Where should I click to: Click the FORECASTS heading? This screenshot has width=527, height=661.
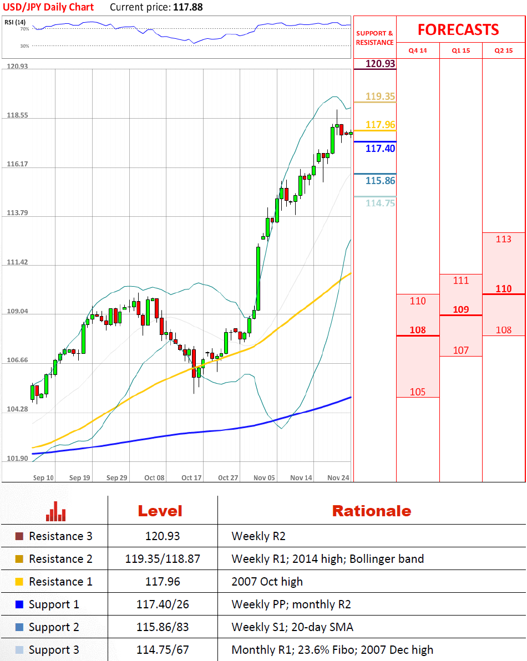click(458, 29)
